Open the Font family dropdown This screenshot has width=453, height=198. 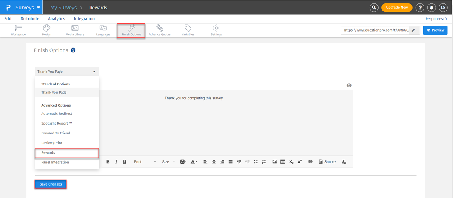coord(145,162)
